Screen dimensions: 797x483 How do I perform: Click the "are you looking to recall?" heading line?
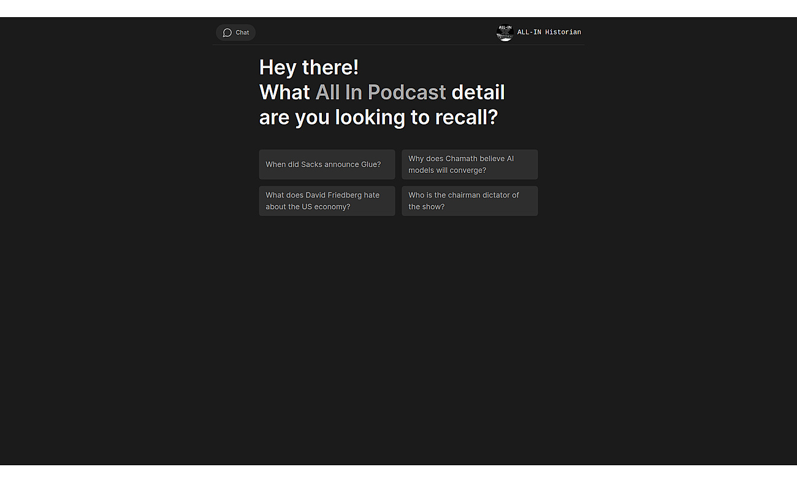click(x=378, y=117)
